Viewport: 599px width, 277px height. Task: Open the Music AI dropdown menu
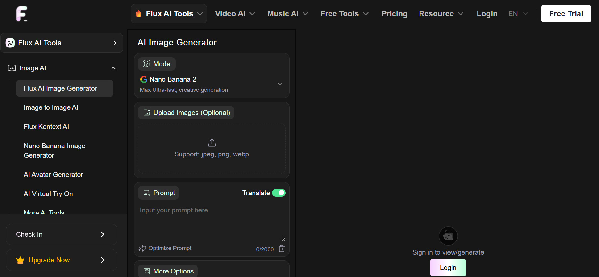tap(288, 14)
